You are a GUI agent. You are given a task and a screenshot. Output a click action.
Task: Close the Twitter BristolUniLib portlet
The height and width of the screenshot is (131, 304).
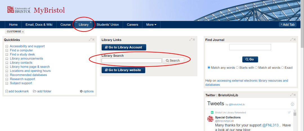tap(295, 95)
